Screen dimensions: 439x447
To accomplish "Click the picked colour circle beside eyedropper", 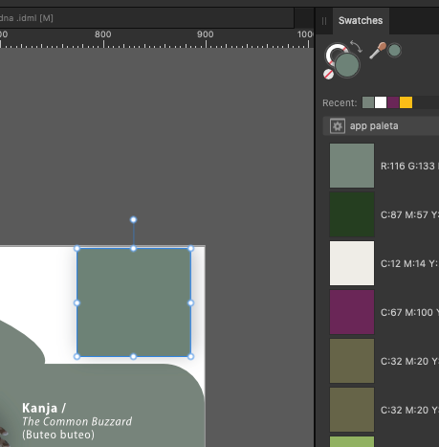I will [395, 51].
